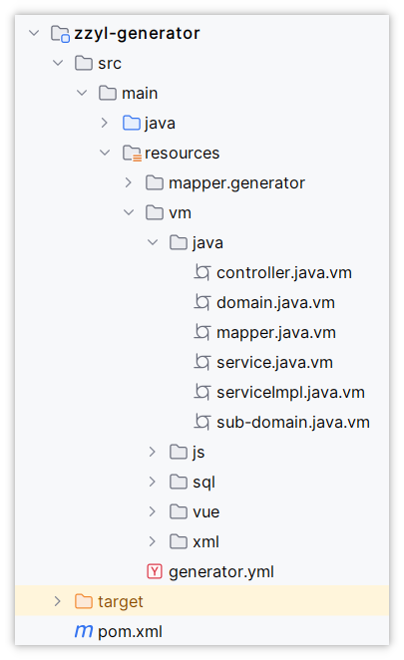Click the mapper.java.vm file icon
The height and width of the screenshot is (660, 404).
click(x=202, y=333)
